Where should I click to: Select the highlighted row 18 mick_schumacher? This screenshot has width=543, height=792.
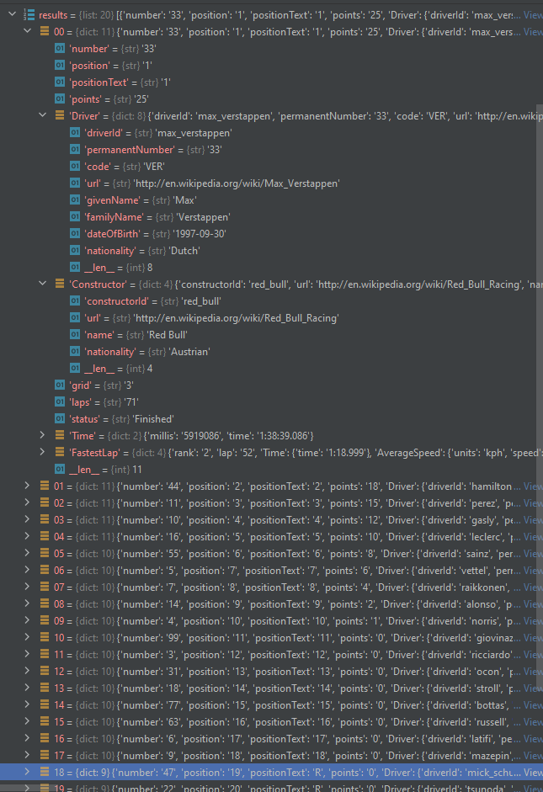253,773
